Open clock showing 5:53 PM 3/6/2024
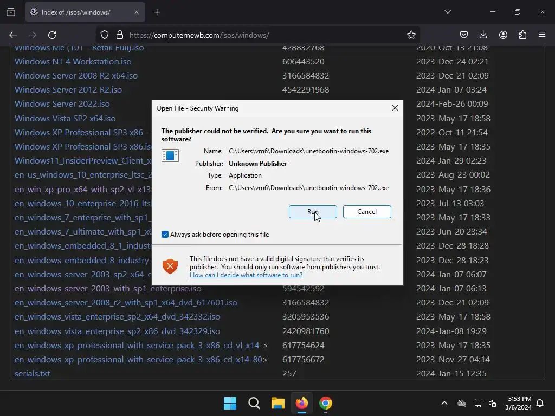Screen dimensions: 555x416 click(x=518, y=403)
